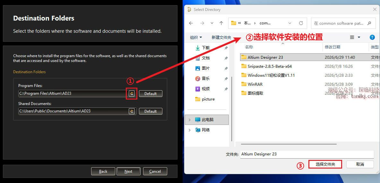Reset Shared Documents path with Default button
Viewport: 380px width, 183px height.
pos(151,111)
